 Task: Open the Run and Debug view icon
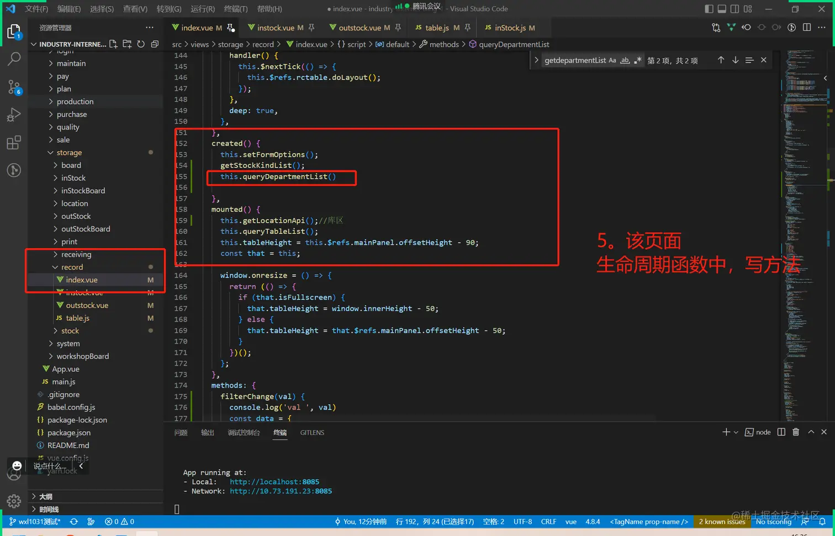[x=14, y=115]
